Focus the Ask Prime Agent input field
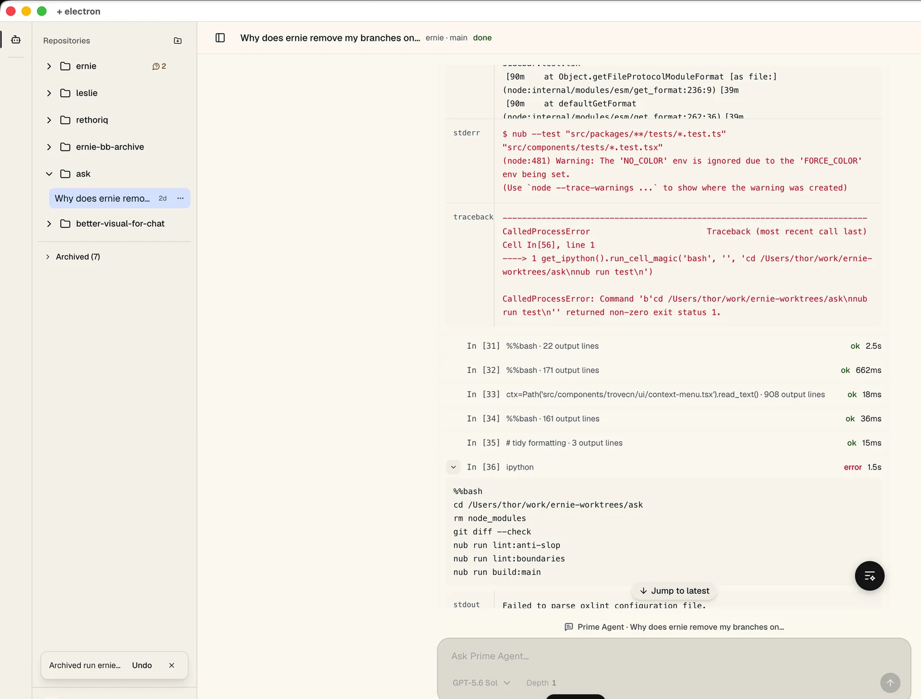Screen dimensions: 921x699 click(x=673, y=656)
